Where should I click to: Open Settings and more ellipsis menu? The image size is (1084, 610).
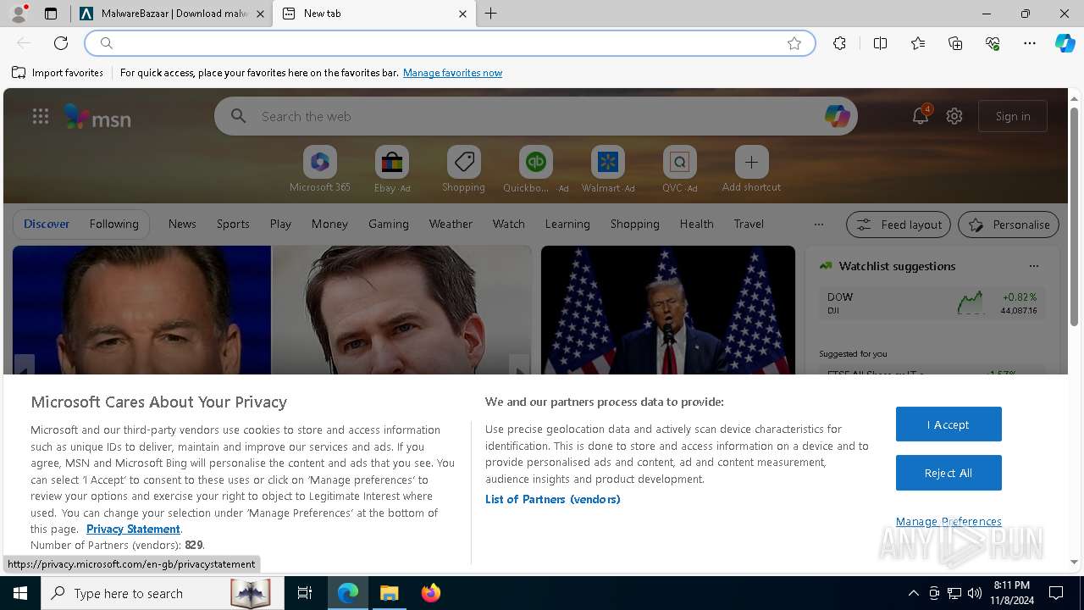pos(1030,43)
